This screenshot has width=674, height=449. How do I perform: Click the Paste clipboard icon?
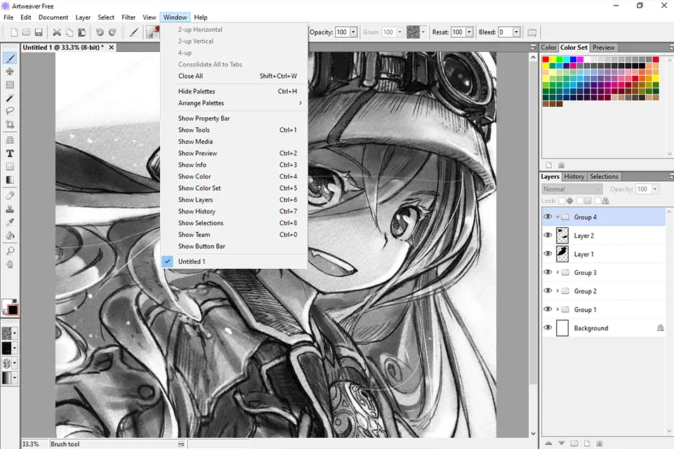[81, 32]
